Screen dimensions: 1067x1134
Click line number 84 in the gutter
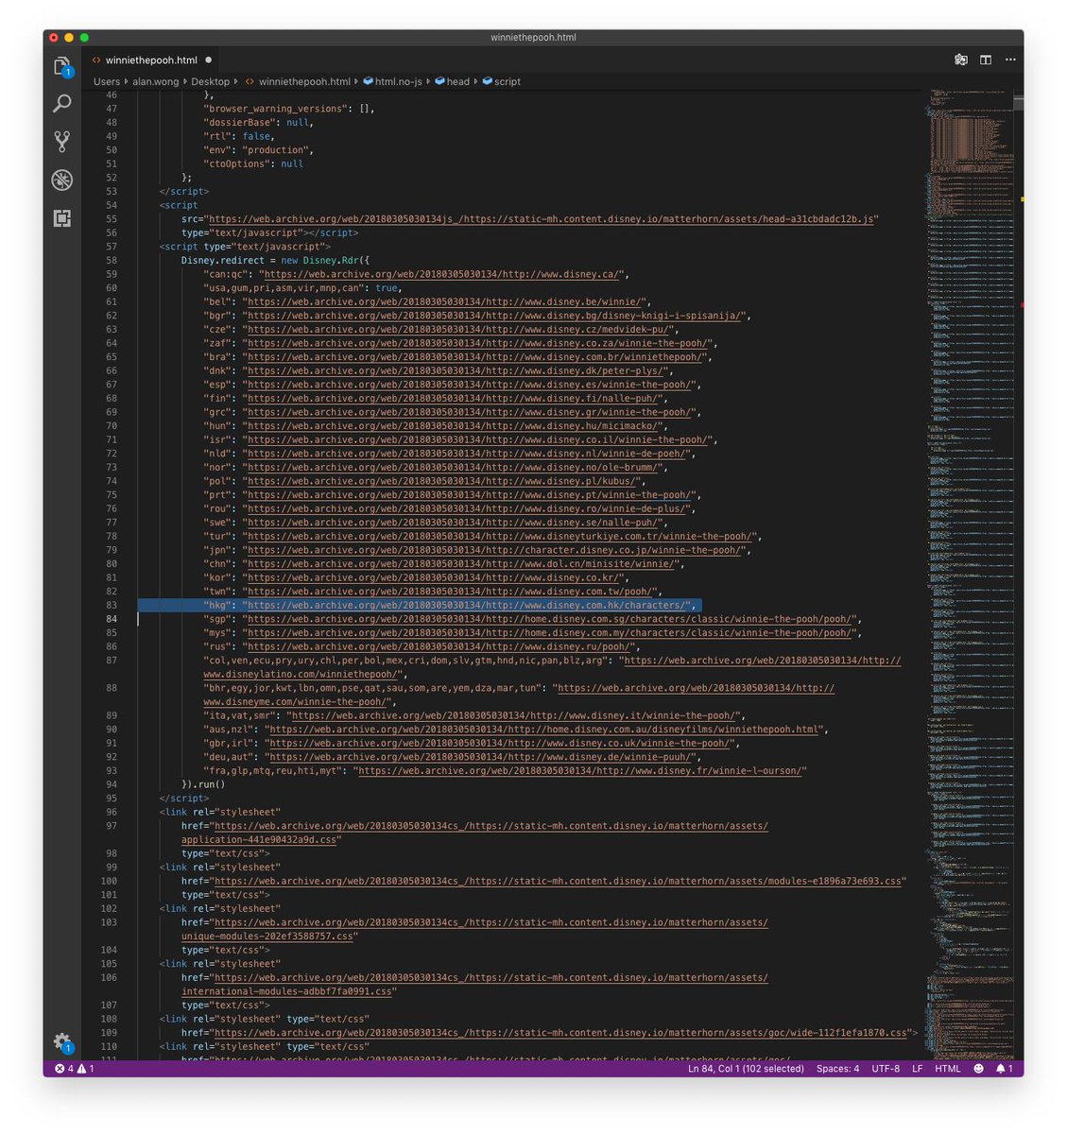click(x=112, y=619)
